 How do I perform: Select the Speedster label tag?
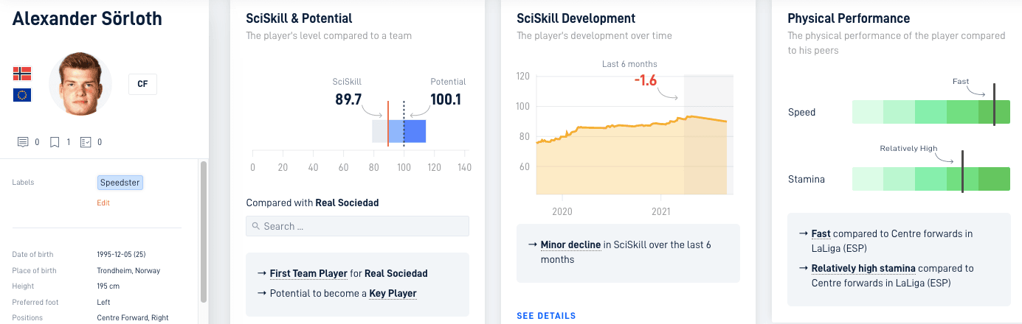point(120,183)
